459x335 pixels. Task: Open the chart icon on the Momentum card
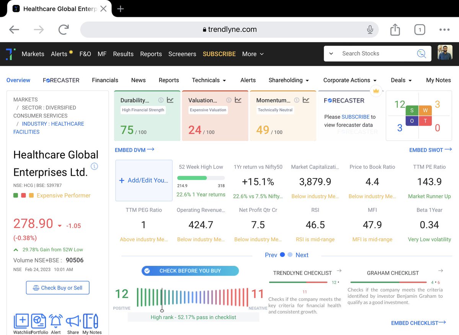306,100
